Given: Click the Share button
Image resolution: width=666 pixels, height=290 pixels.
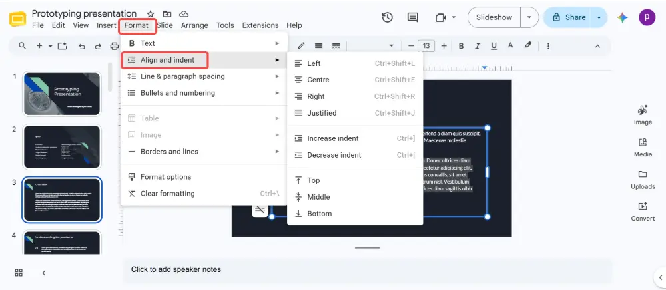Looking at the screenshot, I should (569, 17).
